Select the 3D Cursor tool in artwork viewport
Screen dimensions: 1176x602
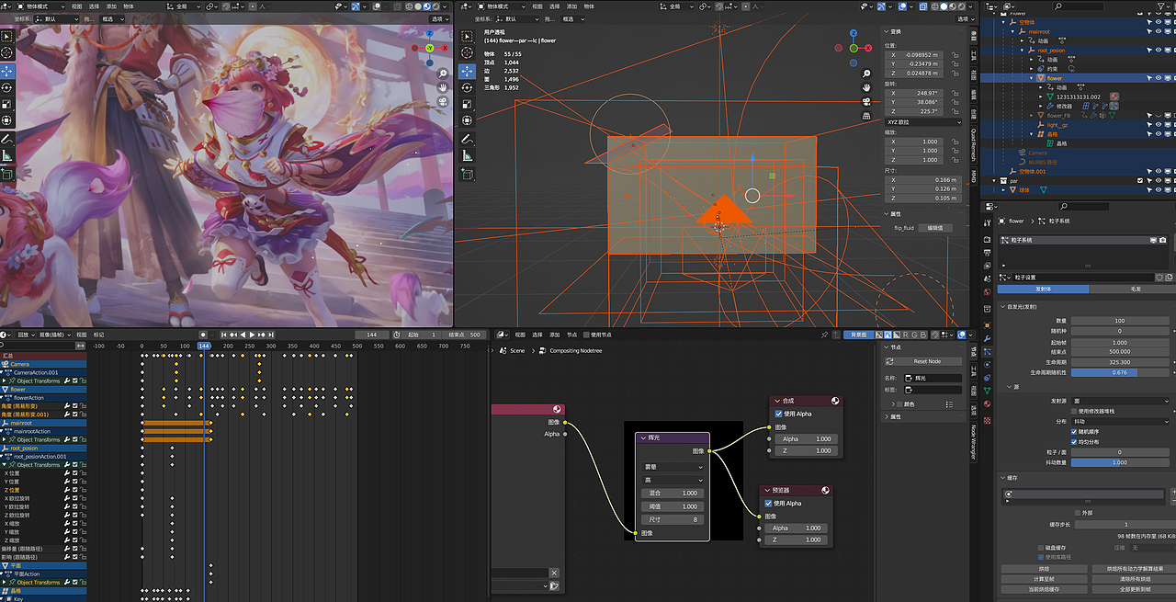click(x=7, y=53)
